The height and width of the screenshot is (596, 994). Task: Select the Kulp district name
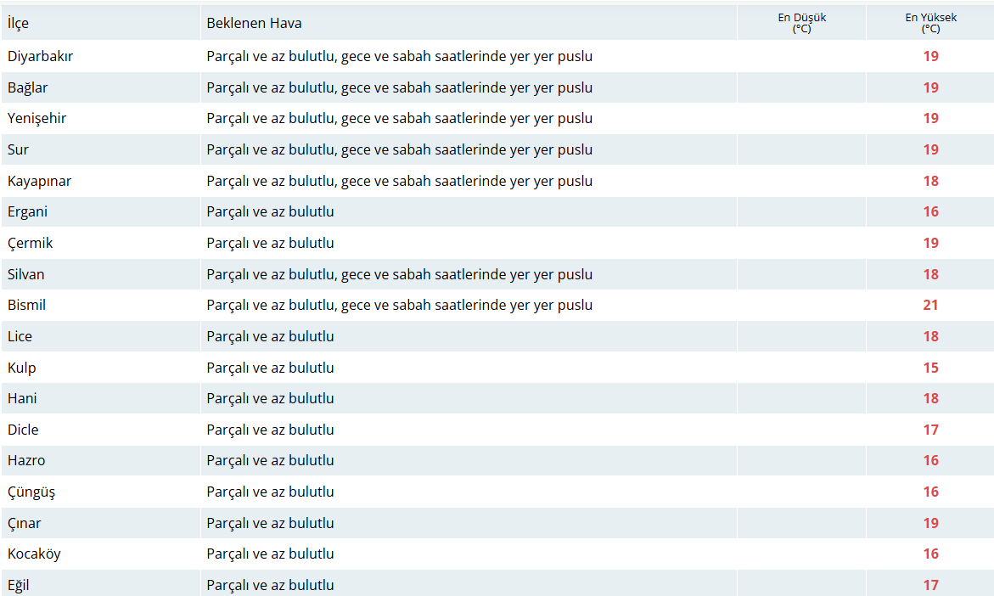click(22, 368)
